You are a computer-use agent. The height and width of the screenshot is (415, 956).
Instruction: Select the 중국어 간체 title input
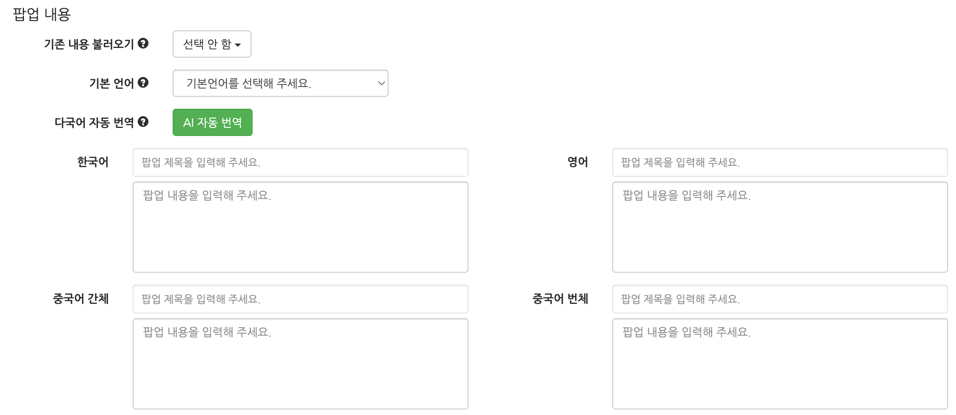coord(300,299)
